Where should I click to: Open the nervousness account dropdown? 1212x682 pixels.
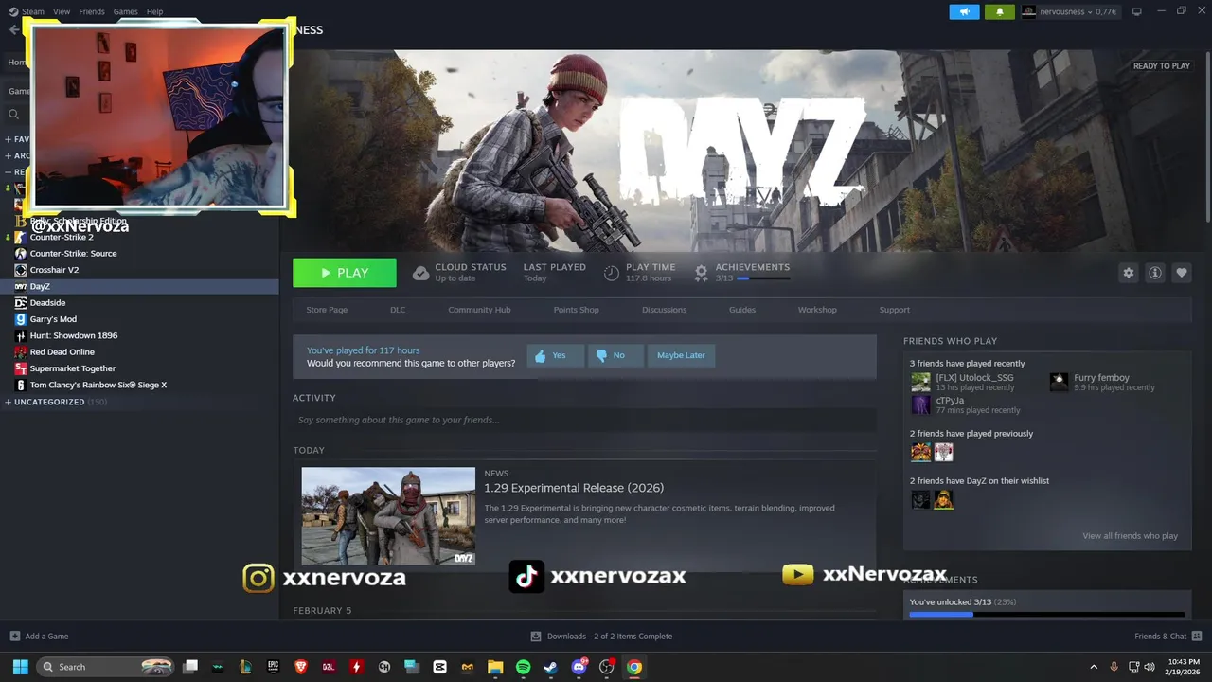pyautogui.click(x=1070, y=11)
